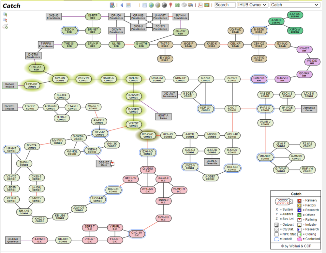326x253 pixels.
Task: Click the truck icon in toolbar
Action: (191, 5)
